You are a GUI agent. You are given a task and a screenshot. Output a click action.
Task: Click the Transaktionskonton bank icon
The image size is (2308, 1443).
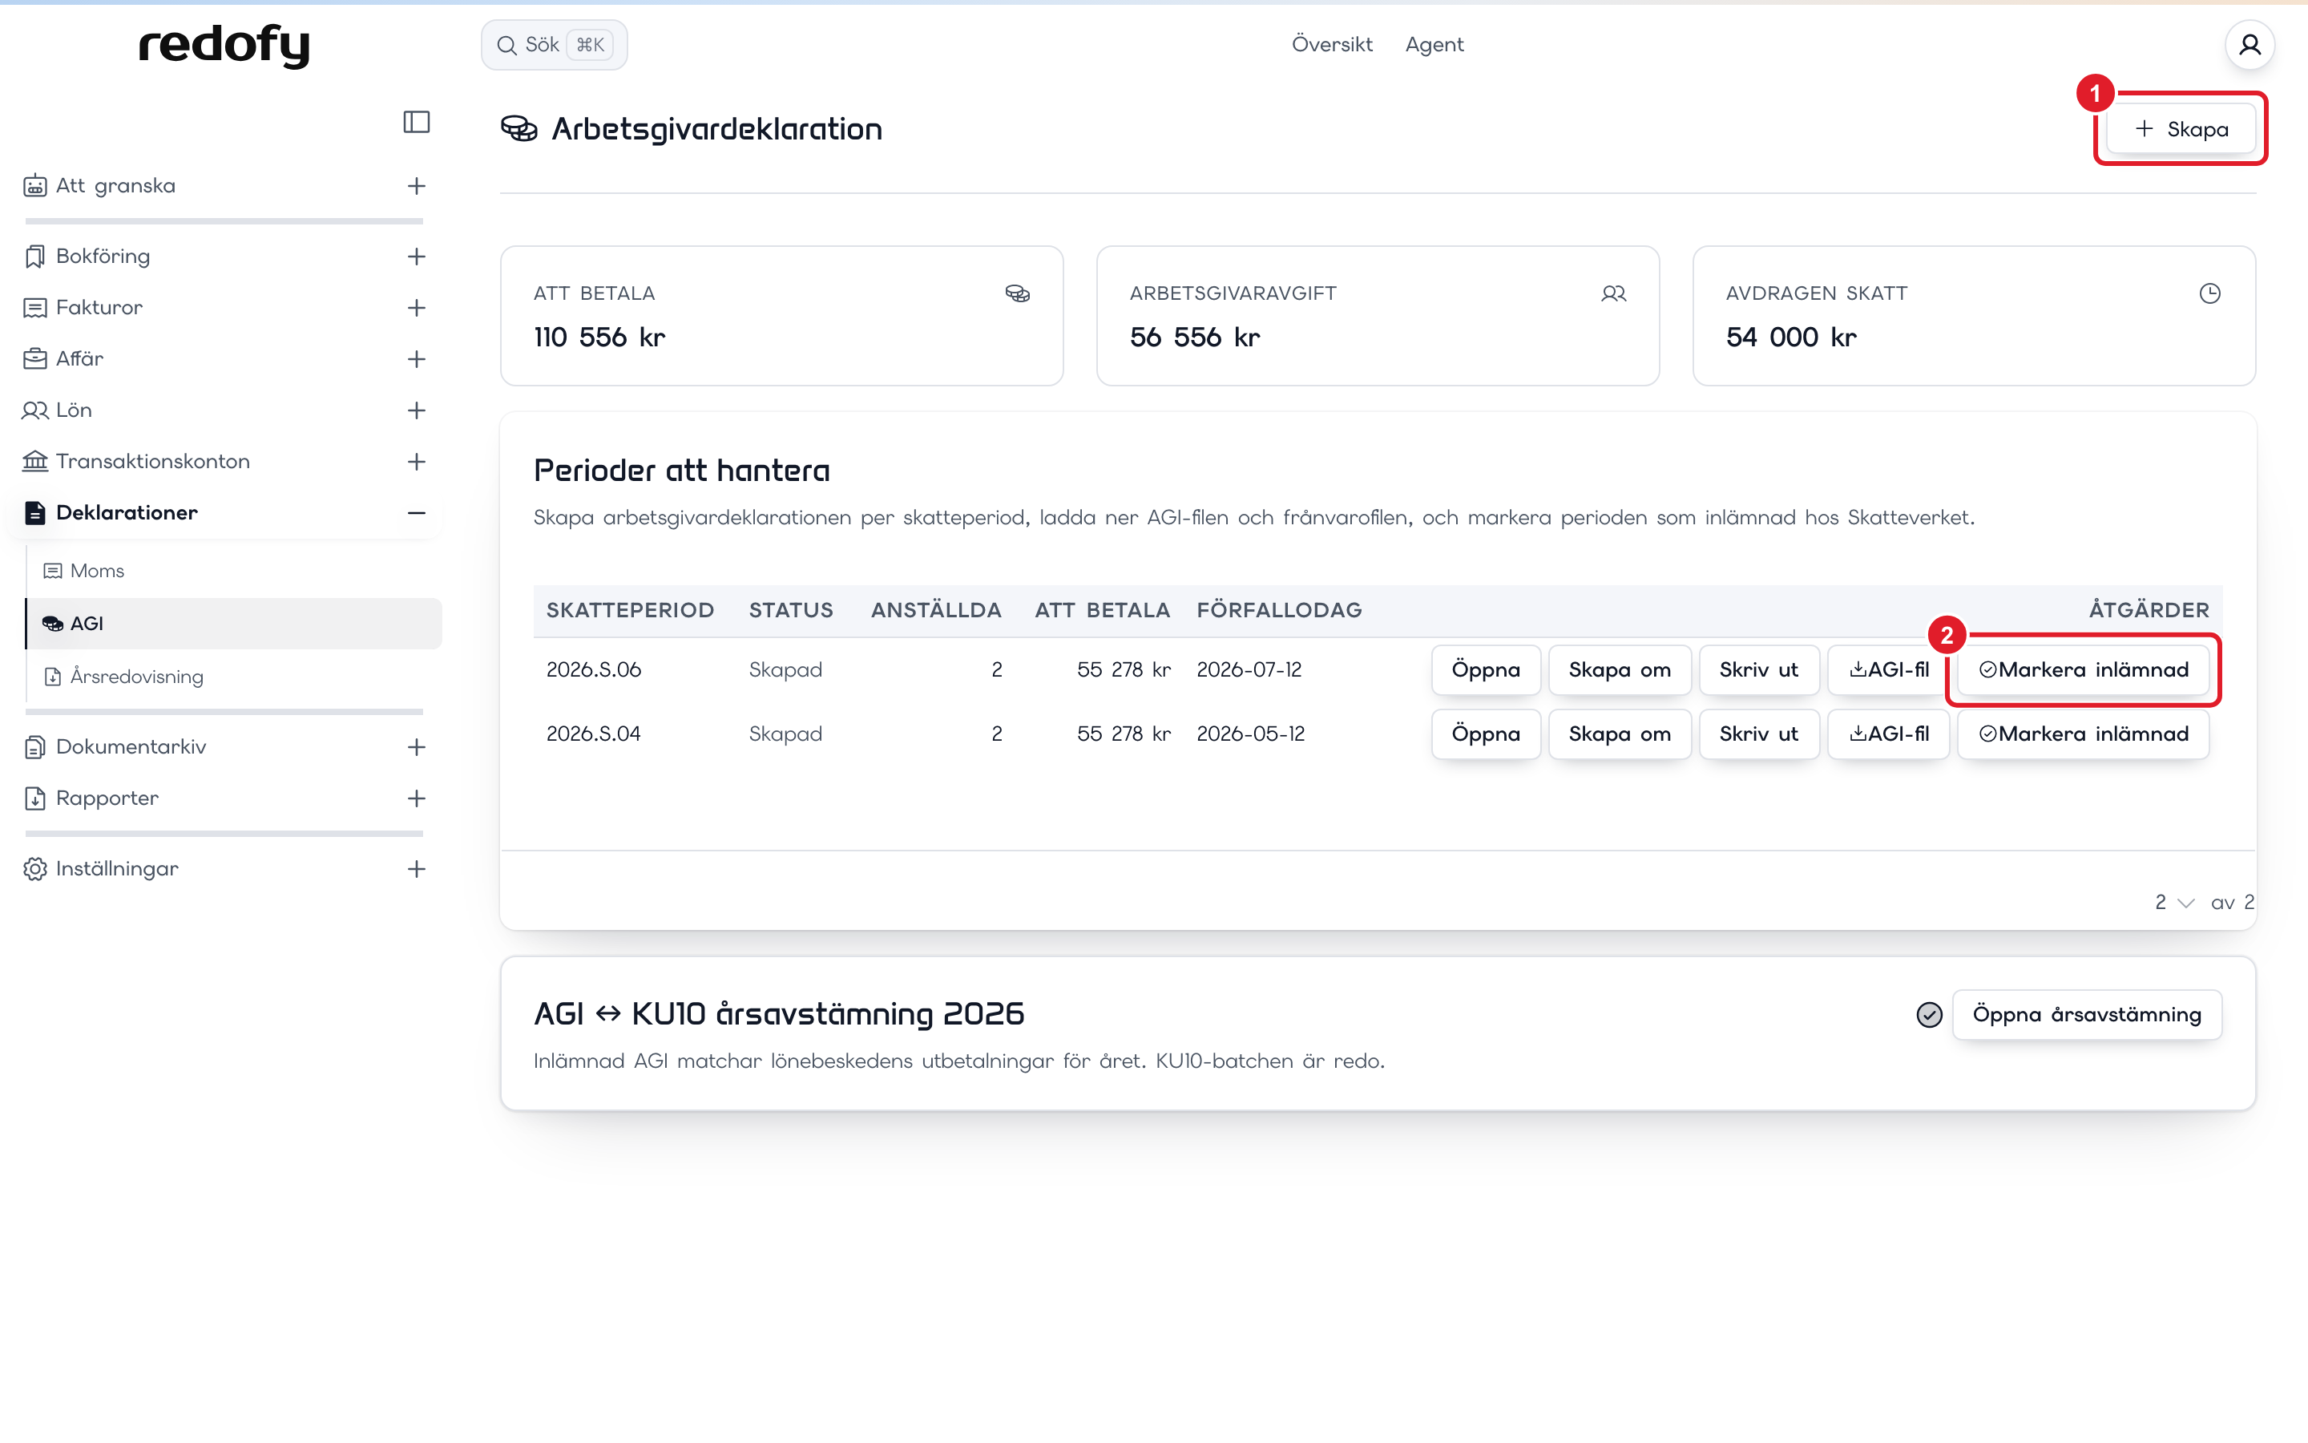click(35, 462)
